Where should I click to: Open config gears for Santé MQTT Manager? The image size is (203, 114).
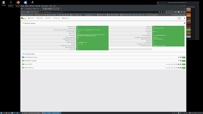[181, 61]
